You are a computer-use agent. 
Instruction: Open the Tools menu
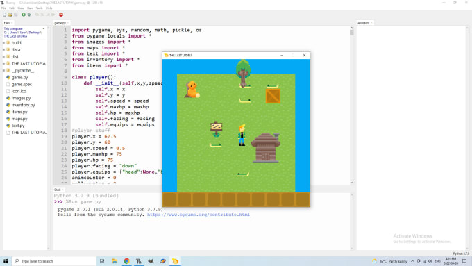(39, 8)
